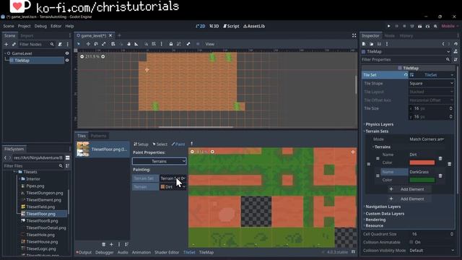
Task: Open the Output bottom panel
Action: [x=84, y=252]
